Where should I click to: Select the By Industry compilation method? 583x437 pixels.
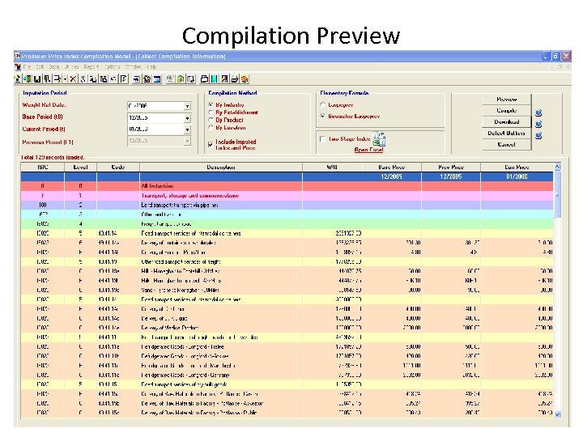tap(211, 104)
